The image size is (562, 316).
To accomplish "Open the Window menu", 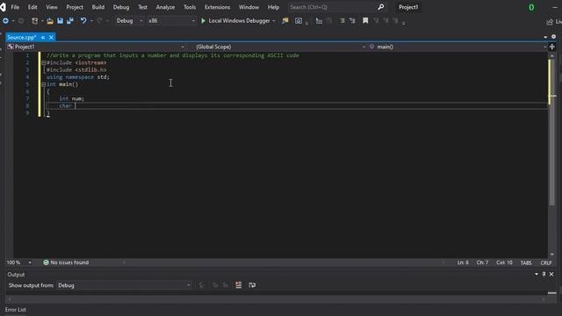I will [x=249, y=7].
